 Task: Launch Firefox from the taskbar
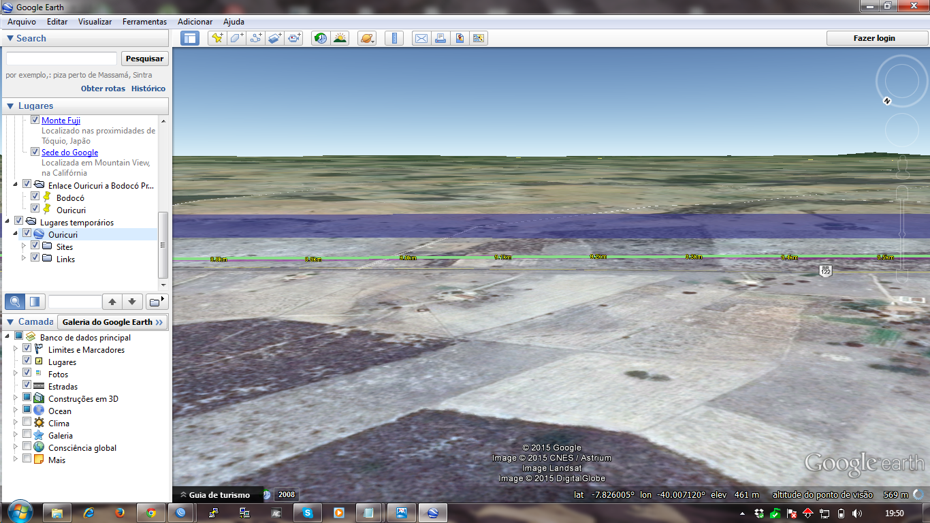coord(120,513)
